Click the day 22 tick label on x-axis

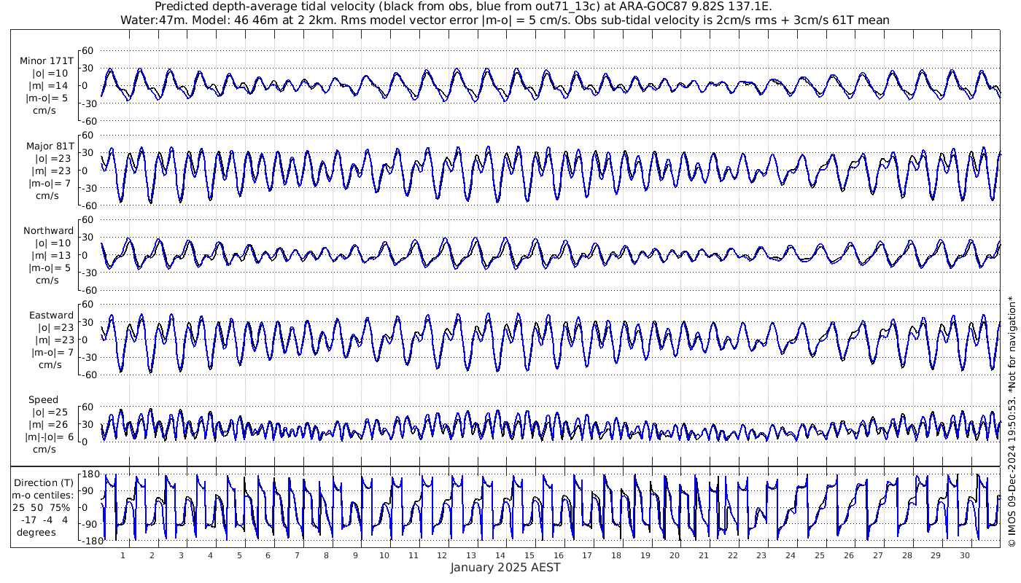(x=733, y=555)
